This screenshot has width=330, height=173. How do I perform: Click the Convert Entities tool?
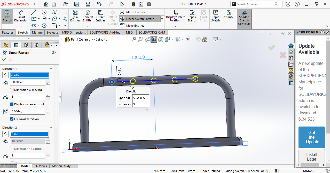pos(88,16)
